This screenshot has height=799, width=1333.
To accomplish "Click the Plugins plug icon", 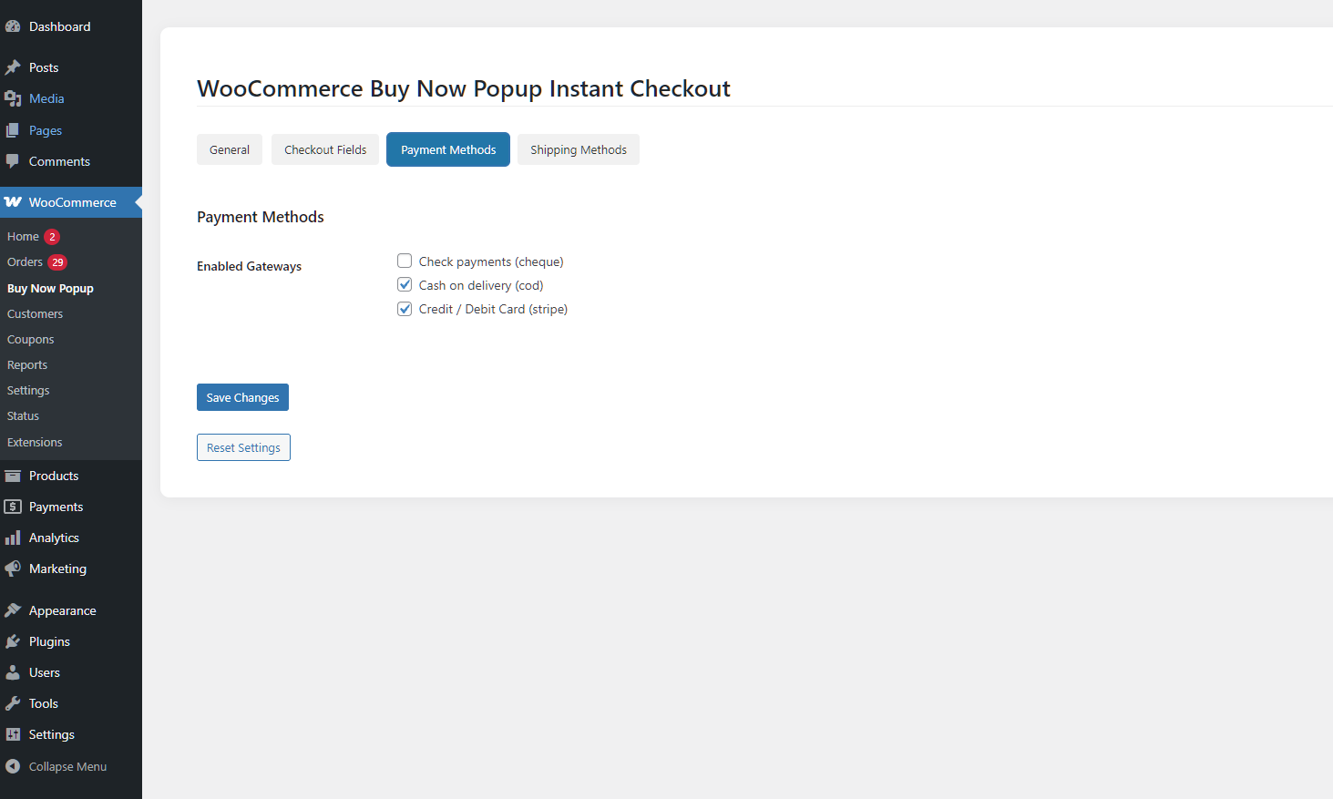I will click(x=13, y=641).
